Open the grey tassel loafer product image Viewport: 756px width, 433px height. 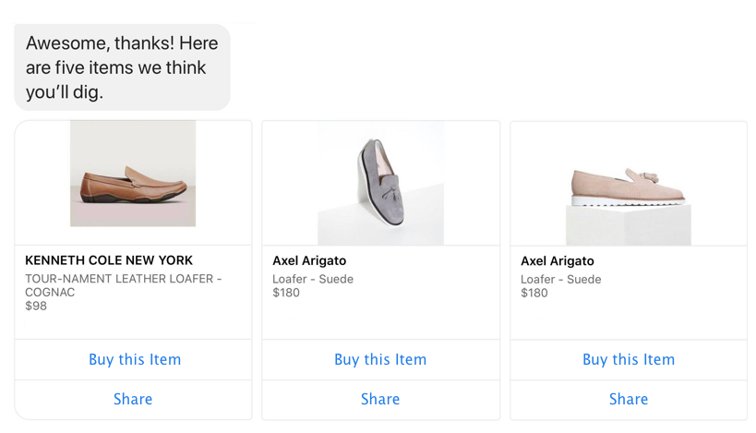click(x=380, y=183)
